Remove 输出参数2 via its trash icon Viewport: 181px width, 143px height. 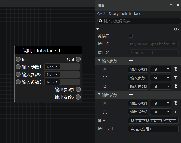(176, 111)
